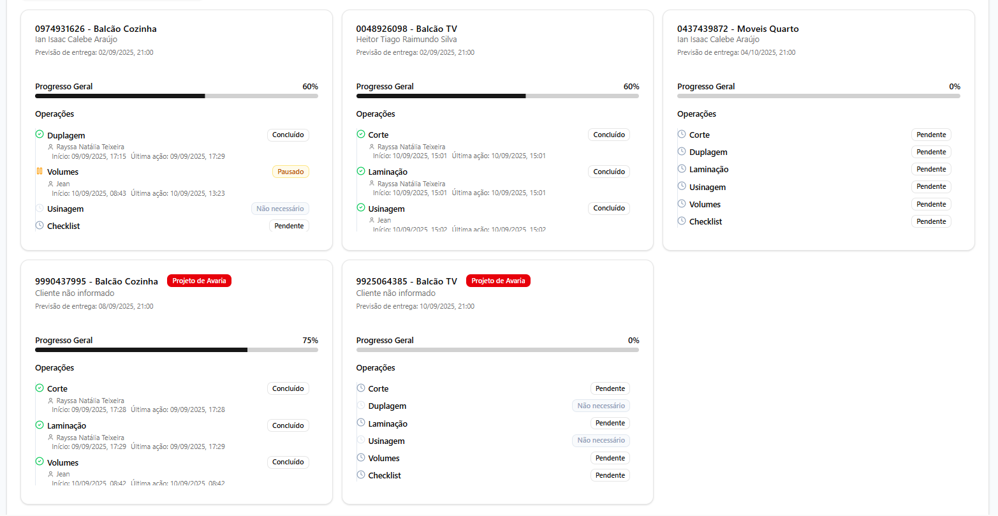The height and width of the screenshot is (516, 998).
Task: Click Projeto de Avaria badge on order 9925064385
Action: 498,281
